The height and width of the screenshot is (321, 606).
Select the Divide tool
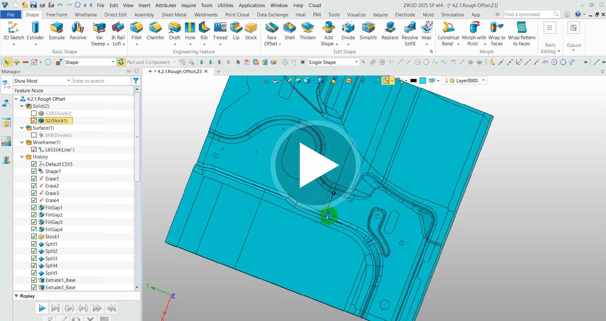(x=348, y=31)
